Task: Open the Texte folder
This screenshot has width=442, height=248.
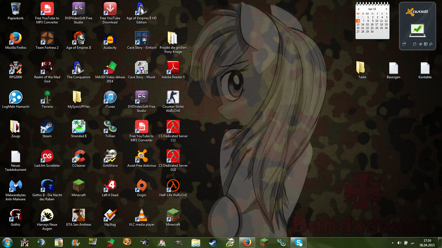Action: pyautogui.click(x=362, y=70)
